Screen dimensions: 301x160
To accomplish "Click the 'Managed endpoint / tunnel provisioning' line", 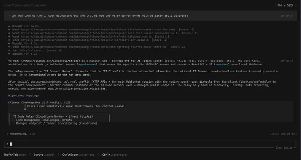I will click(55, 123).
